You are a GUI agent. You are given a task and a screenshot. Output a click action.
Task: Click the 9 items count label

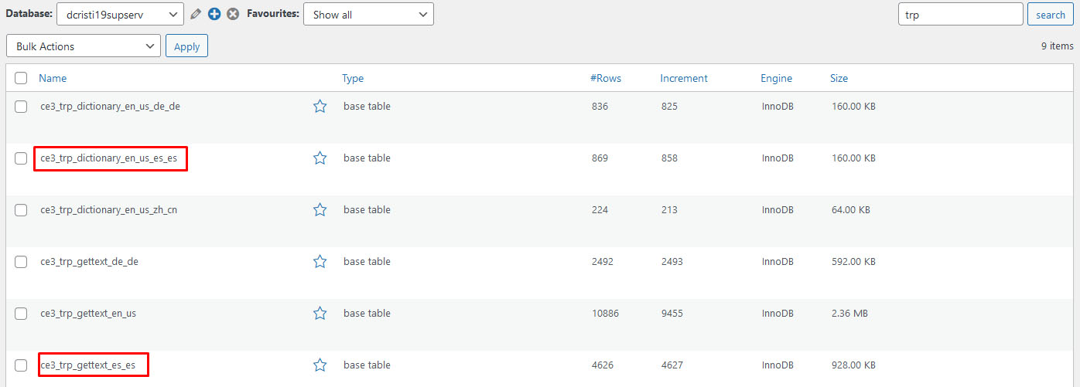point(1057,46)
